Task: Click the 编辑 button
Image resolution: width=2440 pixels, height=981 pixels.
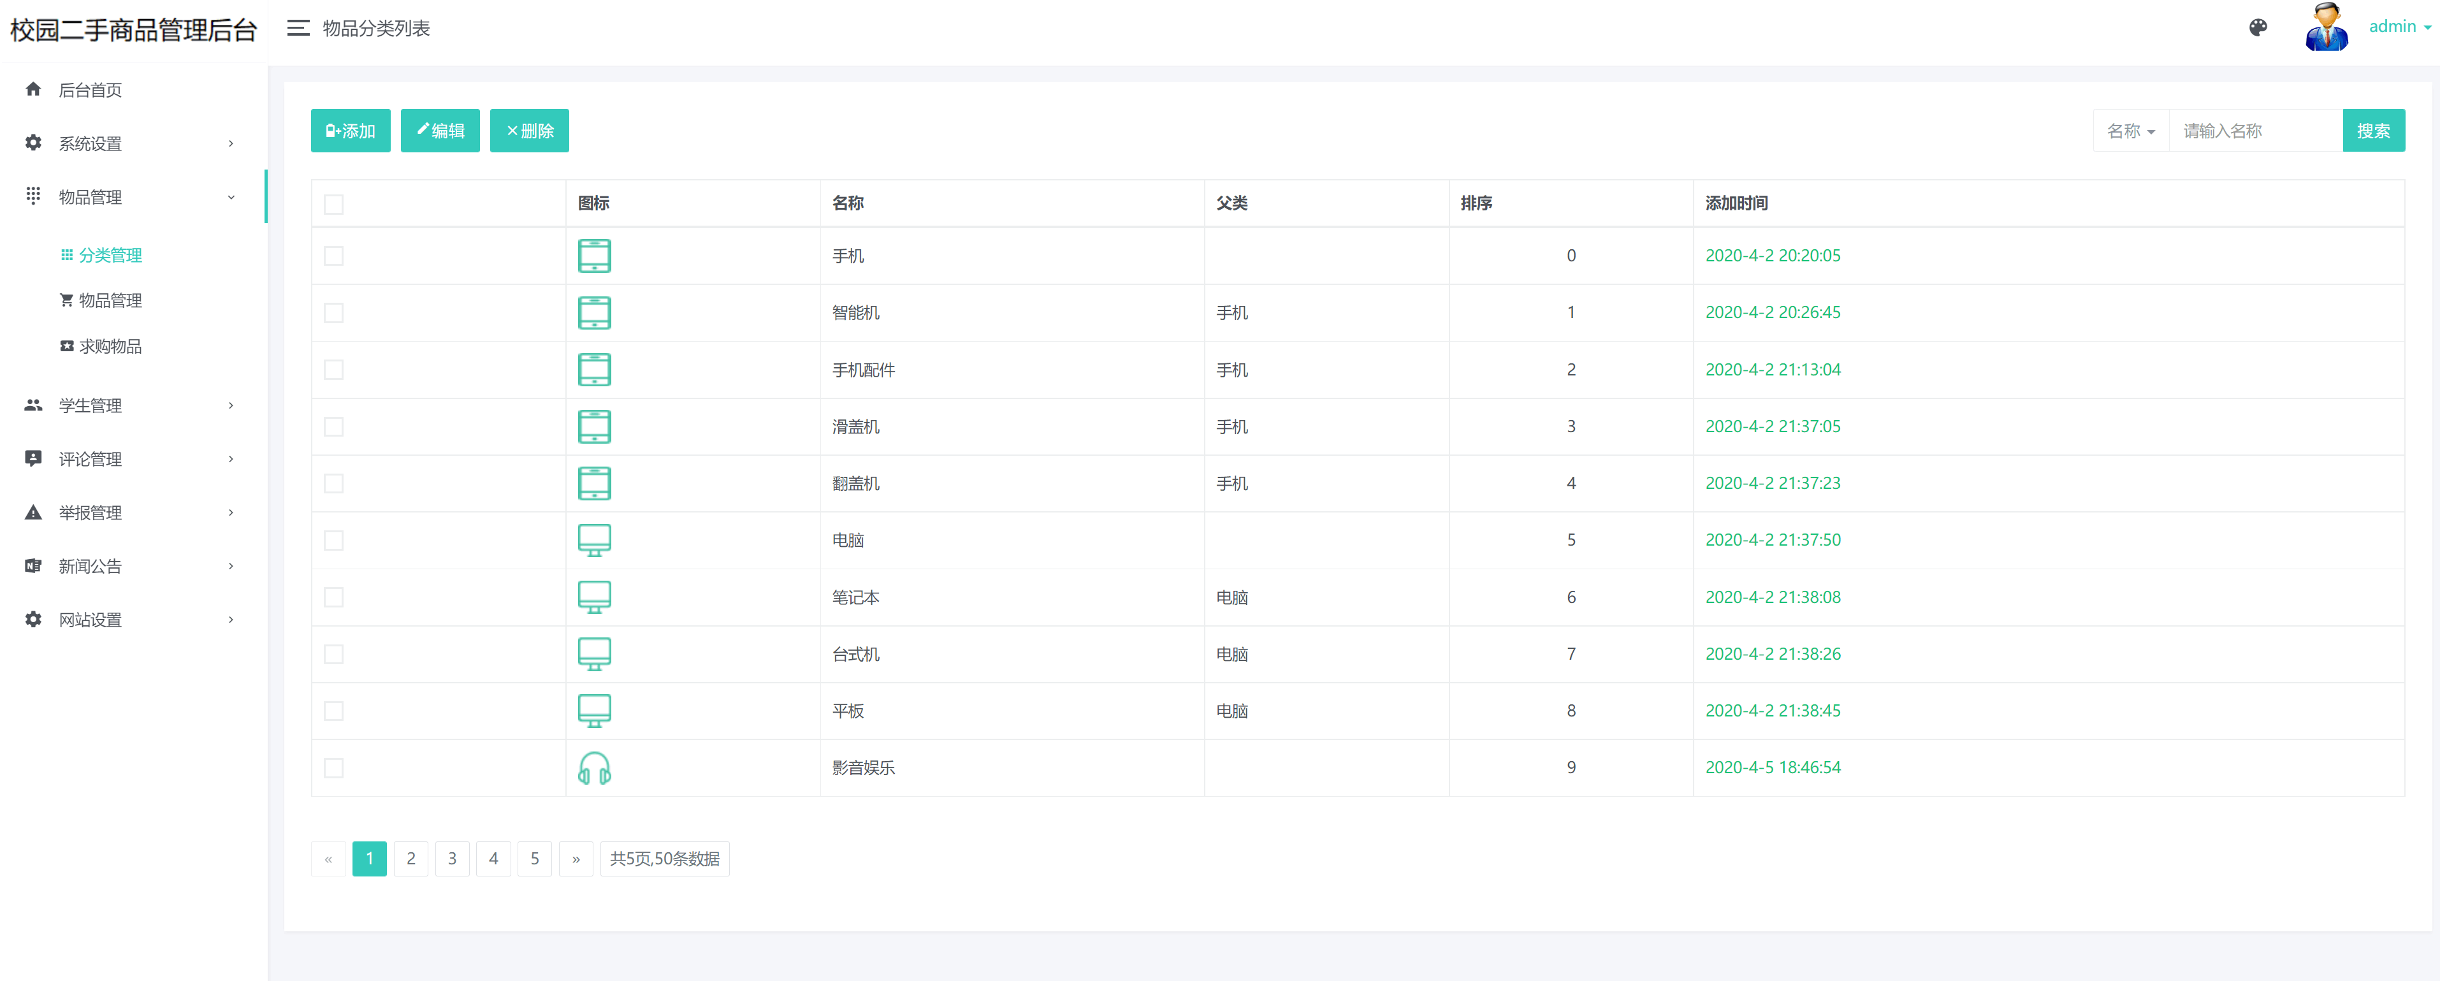Action: coord(440,131)
